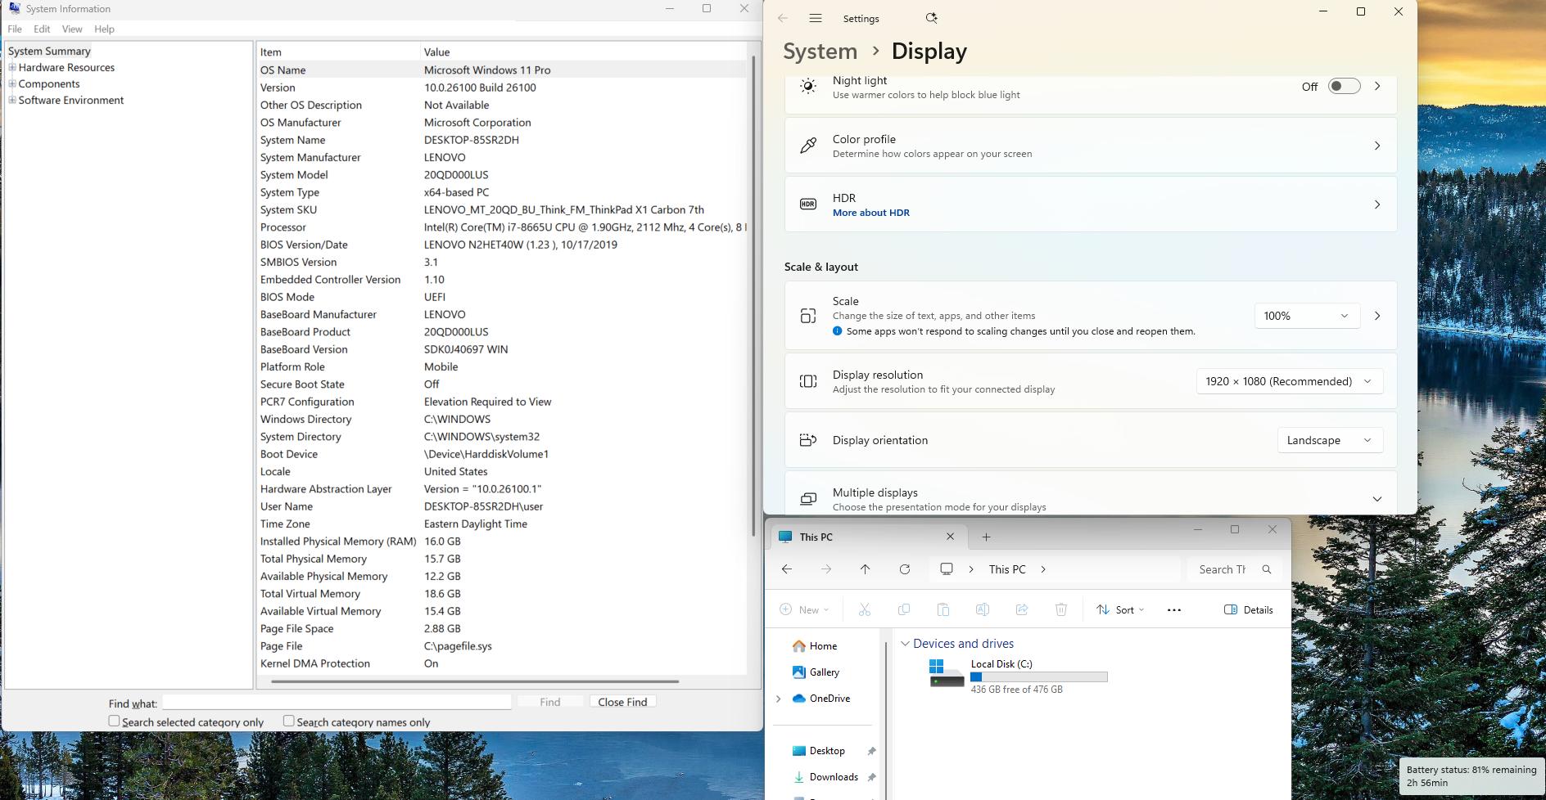This screenshot has height=800, width=1546.
Task: Navigate to System in Settings breadcrumb
Action: (x=820, y=51)
